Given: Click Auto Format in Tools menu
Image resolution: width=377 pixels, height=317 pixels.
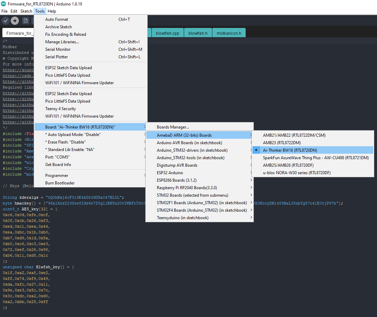Looking at the screenshot, I should coord(56,19).
